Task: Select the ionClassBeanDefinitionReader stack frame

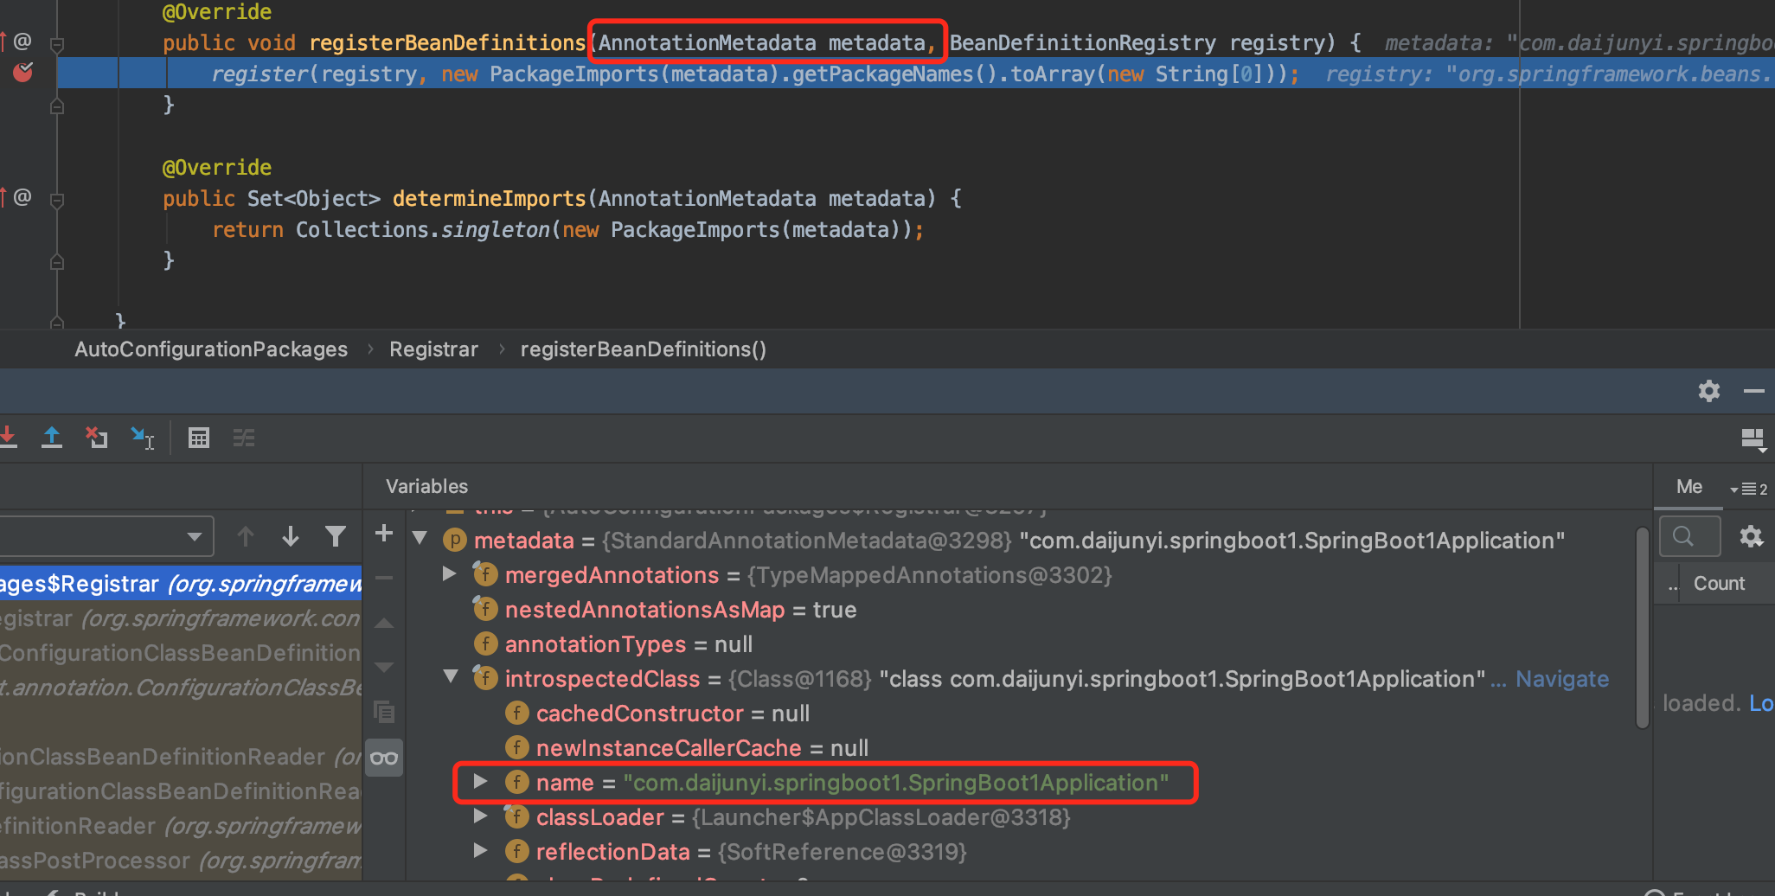Action: point(181,757)
